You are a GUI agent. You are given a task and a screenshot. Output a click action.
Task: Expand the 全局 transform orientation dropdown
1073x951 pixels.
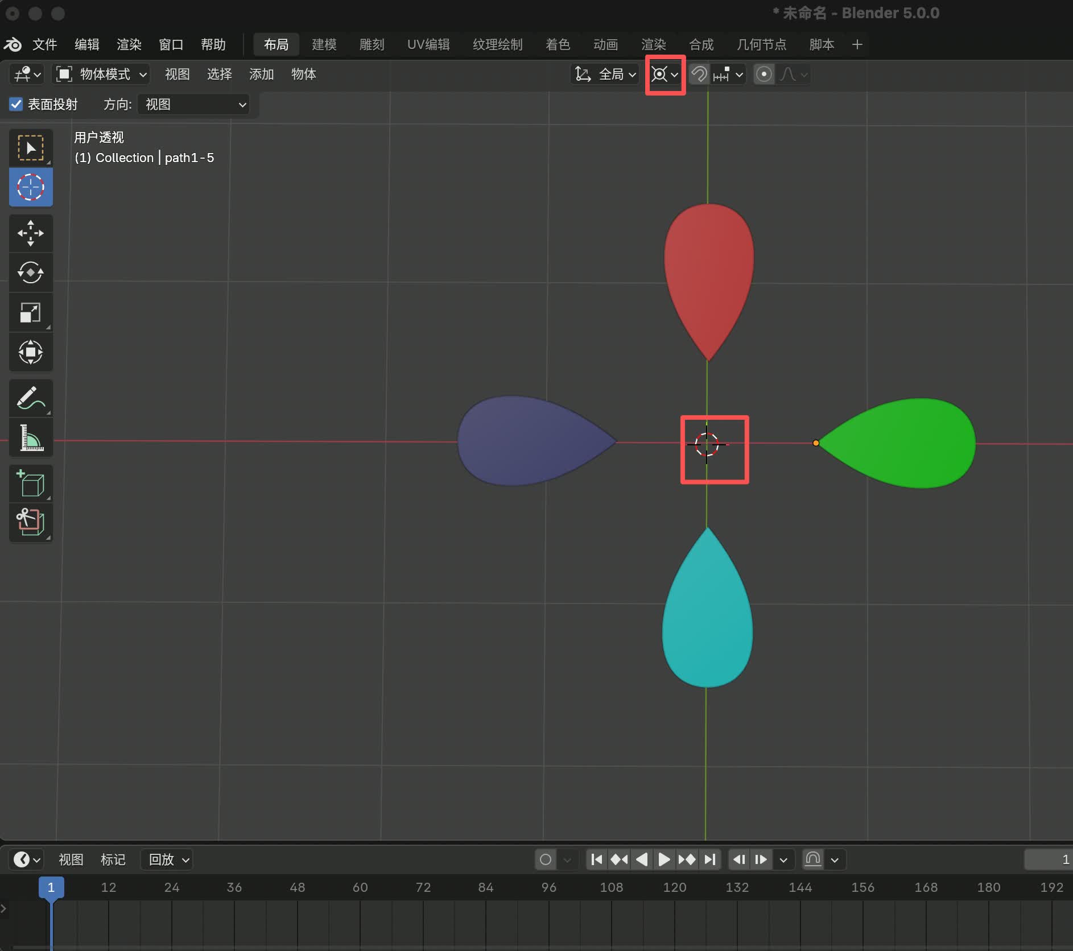[x=605, y=75]
